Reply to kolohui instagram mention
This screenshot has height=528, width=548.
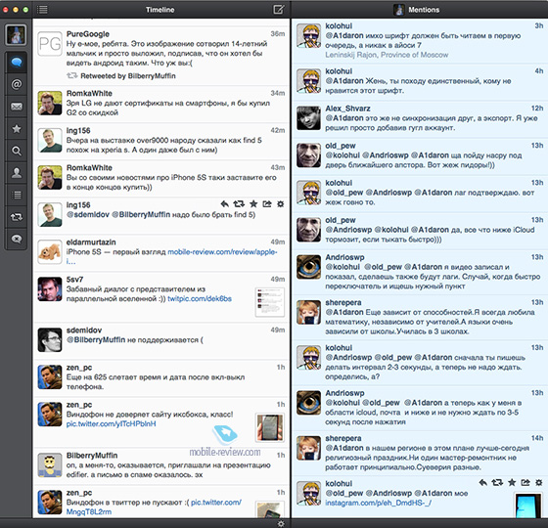[x=483, y=483]
